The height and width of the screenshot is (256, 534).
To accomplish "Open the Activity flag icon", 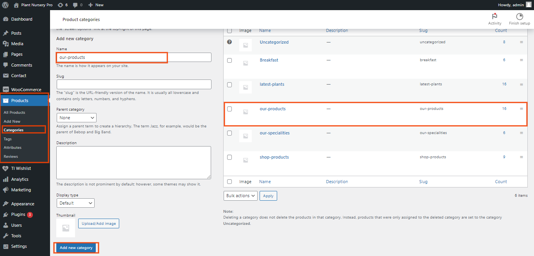I will (x=495, y=16).
